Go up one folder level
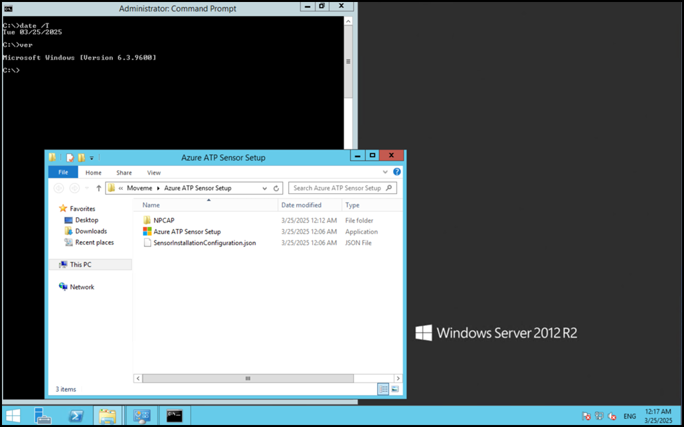This screenshot has height=427, width=684. click(x=99, y=189)
